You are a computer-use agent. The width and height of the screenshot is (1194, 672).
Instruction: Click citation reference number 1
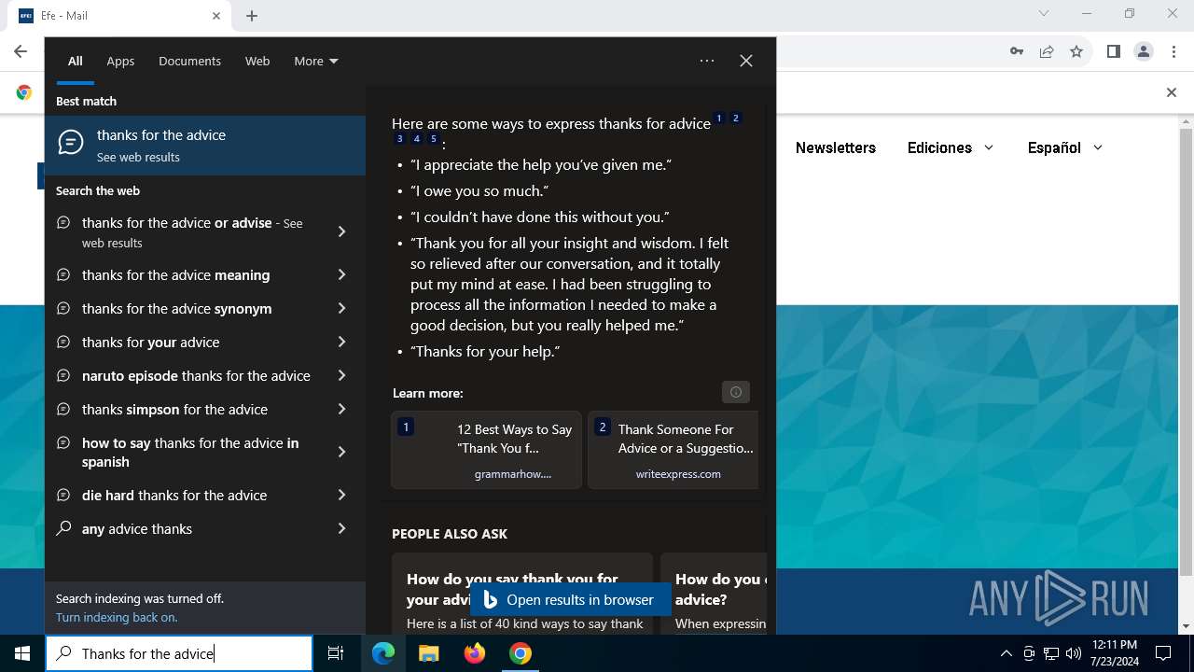719,119
